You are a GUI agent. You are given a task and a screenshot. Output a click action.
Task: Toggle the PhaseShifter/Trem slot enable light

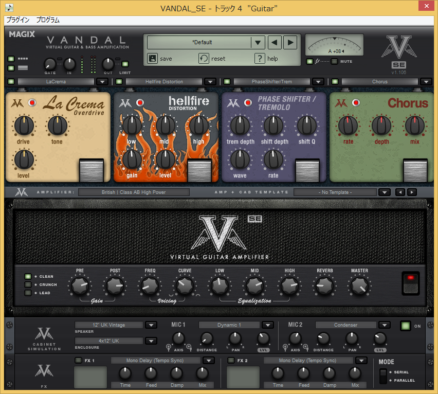click(227, 82)
